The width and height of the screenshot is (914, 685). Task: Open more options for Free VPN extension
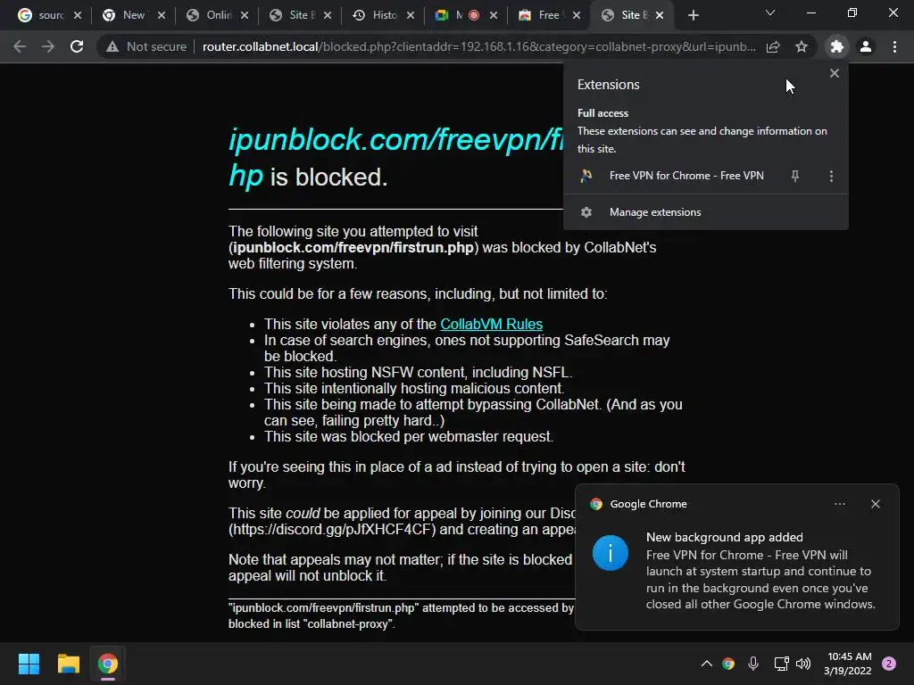[x=831, y=176]
